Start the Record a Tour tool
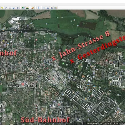The height and width of the screenshot is (125, 125). (18, 8)
